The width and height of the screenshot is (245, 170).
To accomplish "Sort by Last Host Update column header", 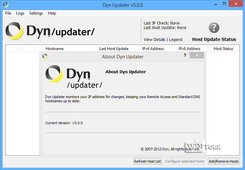I will pos(113,49).
